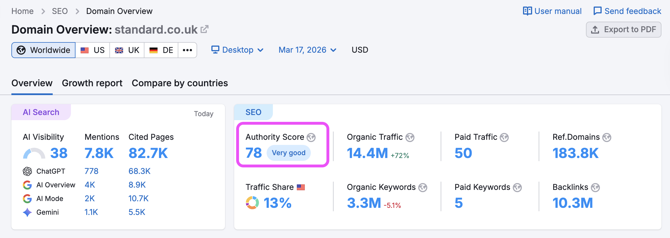The image size is (670, 238).
Task: Select the Worldwide database
Action: (x=43, y=50)
